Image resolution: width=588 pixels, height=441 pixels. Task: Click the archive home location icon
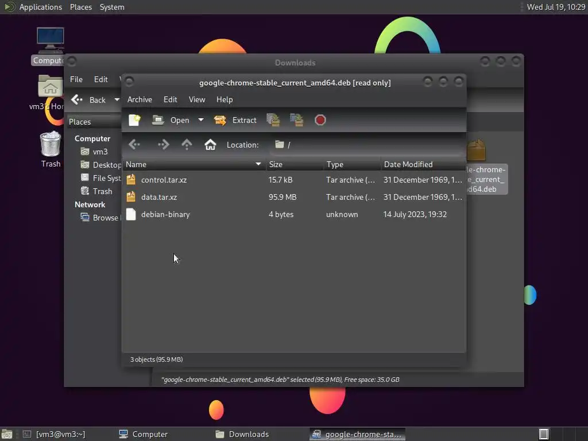pos(210,144)
